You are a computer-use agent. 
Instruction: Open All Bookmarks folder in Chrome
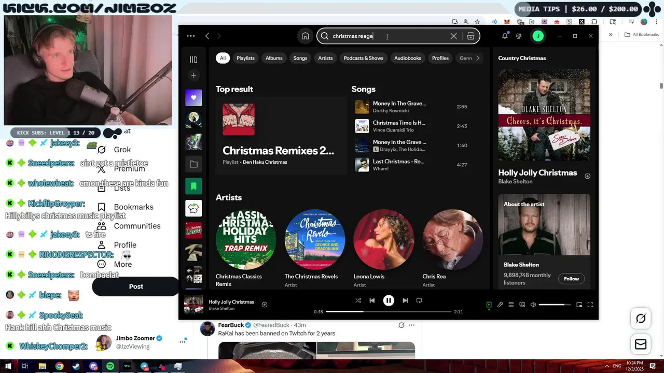tap(642, 35)
